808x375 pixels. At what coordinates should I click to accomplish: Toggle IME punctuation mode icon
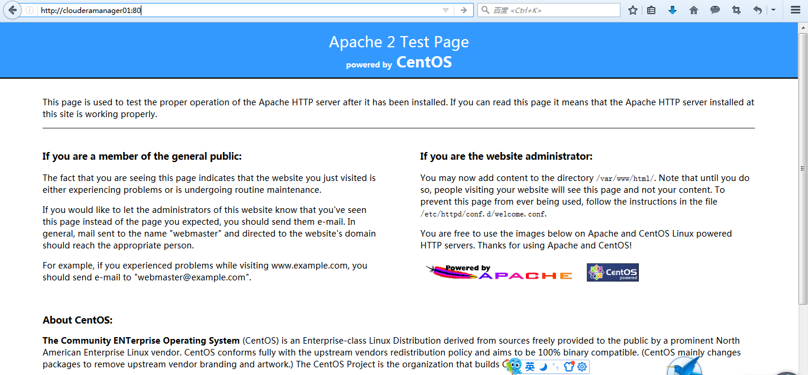555,367
